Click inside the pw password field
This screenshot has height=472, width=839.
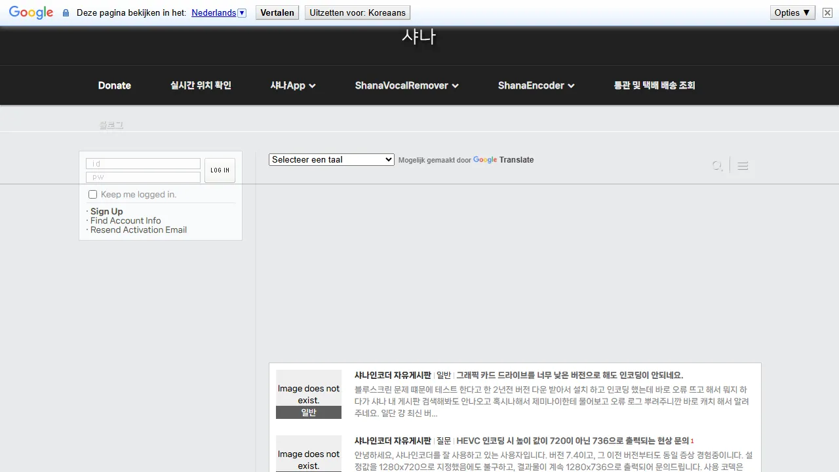click(x=143, y=177)
